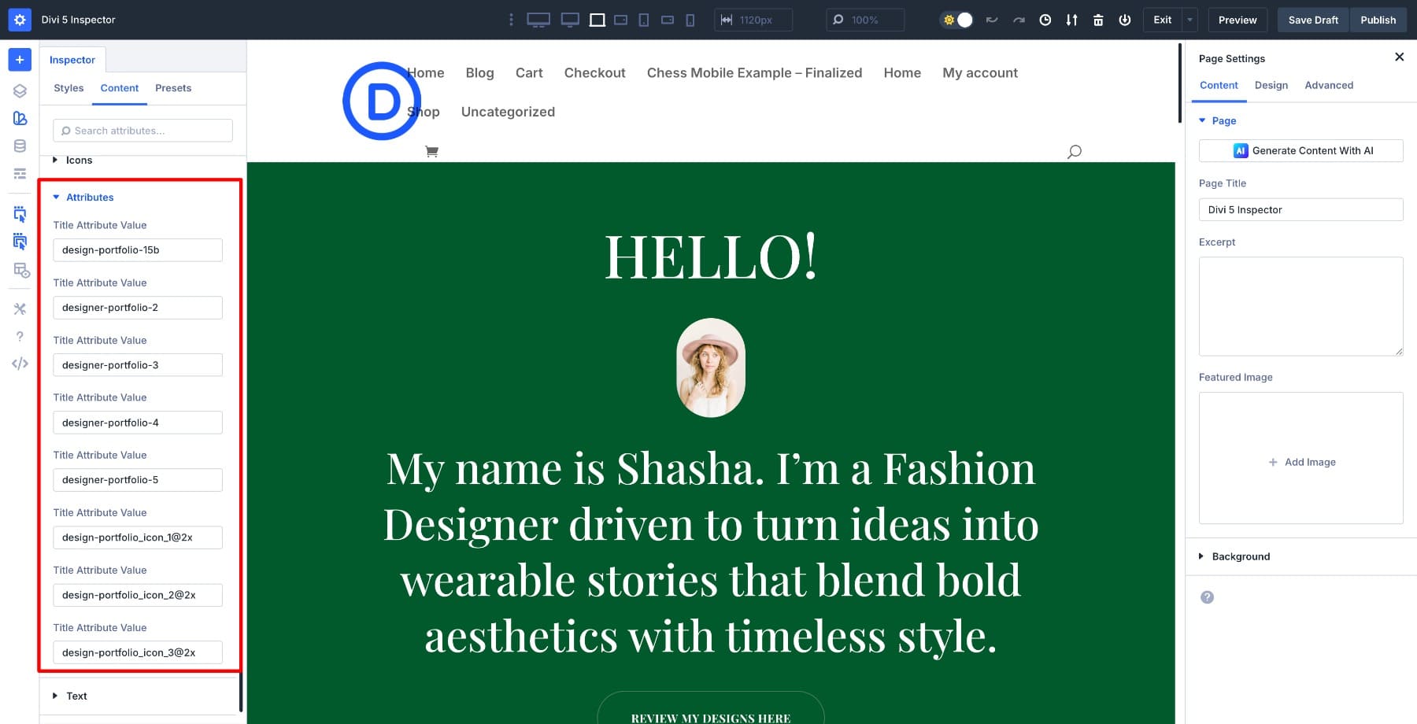
Task: Click the blue add module plus button
Action: tap(20, 60)
